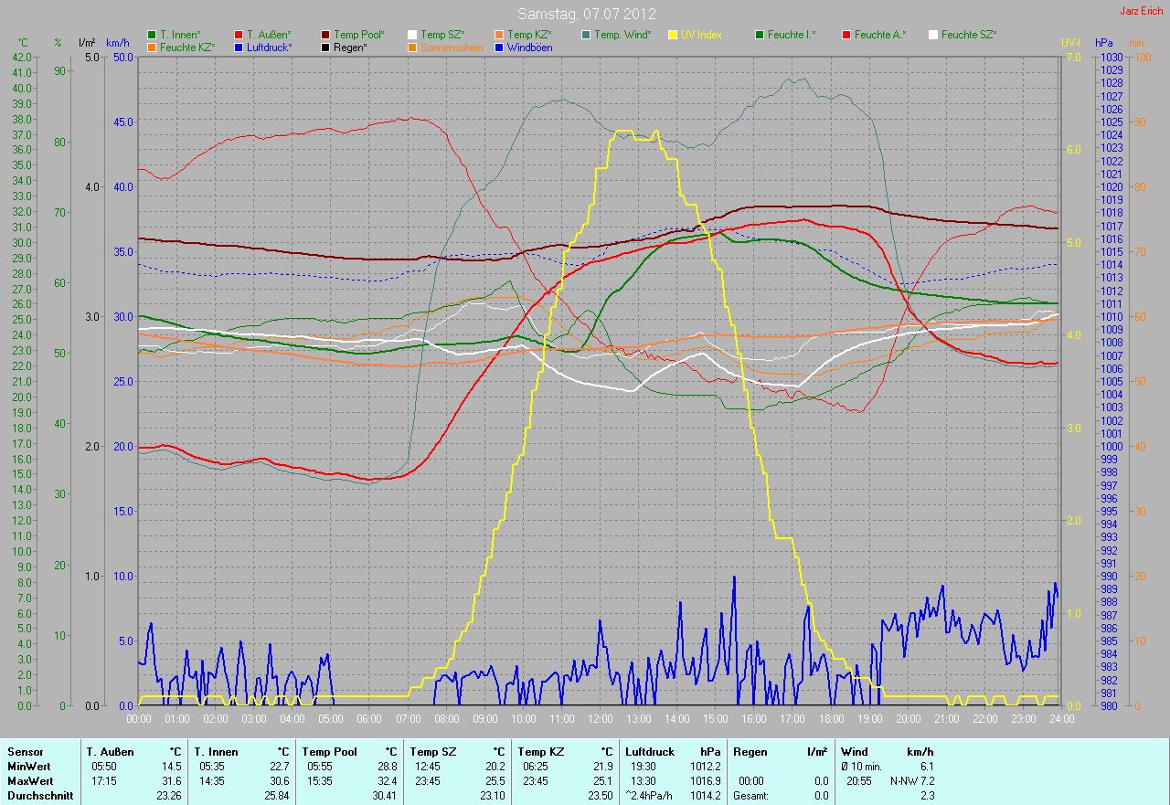
Task: Click the red Feuchte A. legend swatch
Action: coord(846,35)
